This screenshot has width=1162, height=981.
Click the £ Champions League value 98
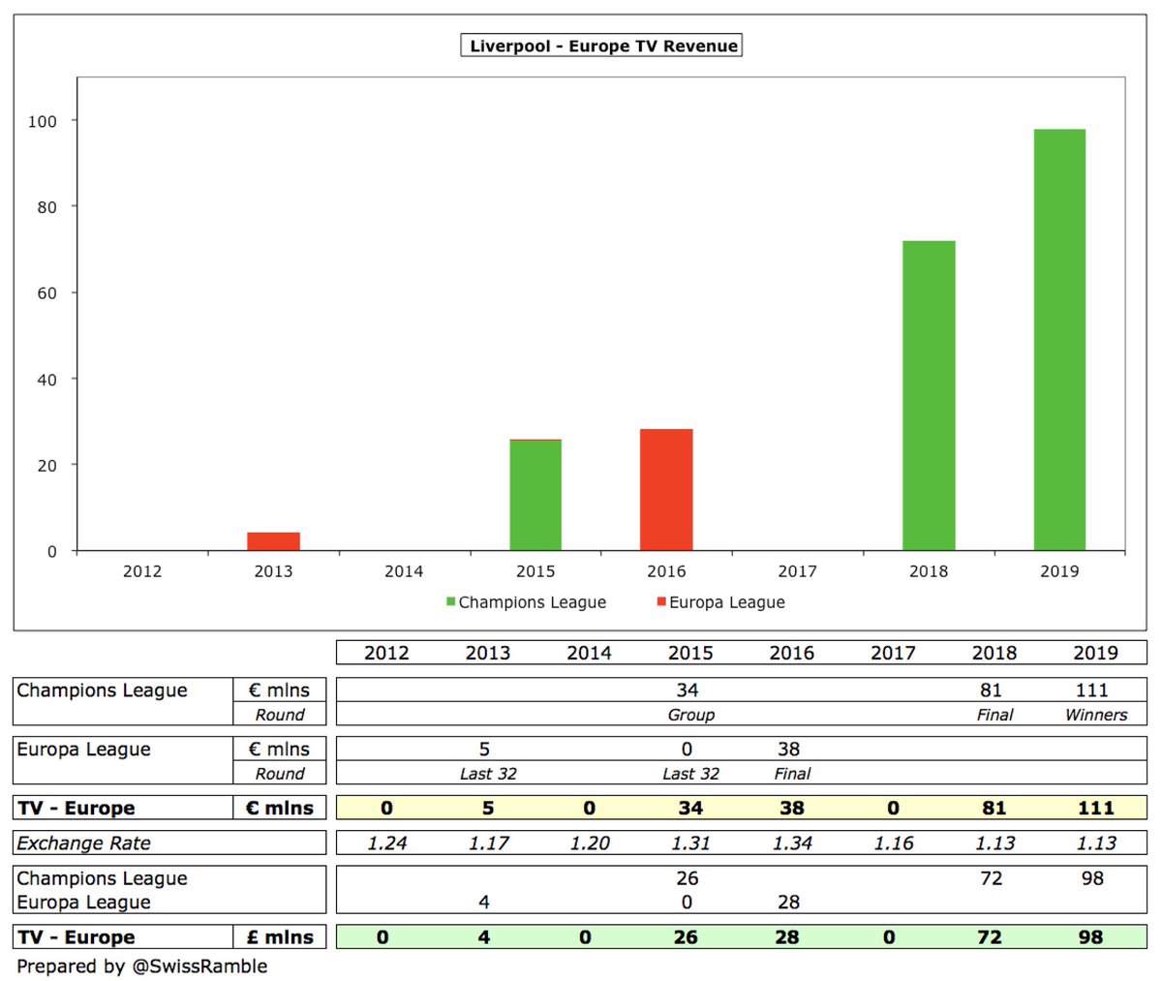(1092, 878)
